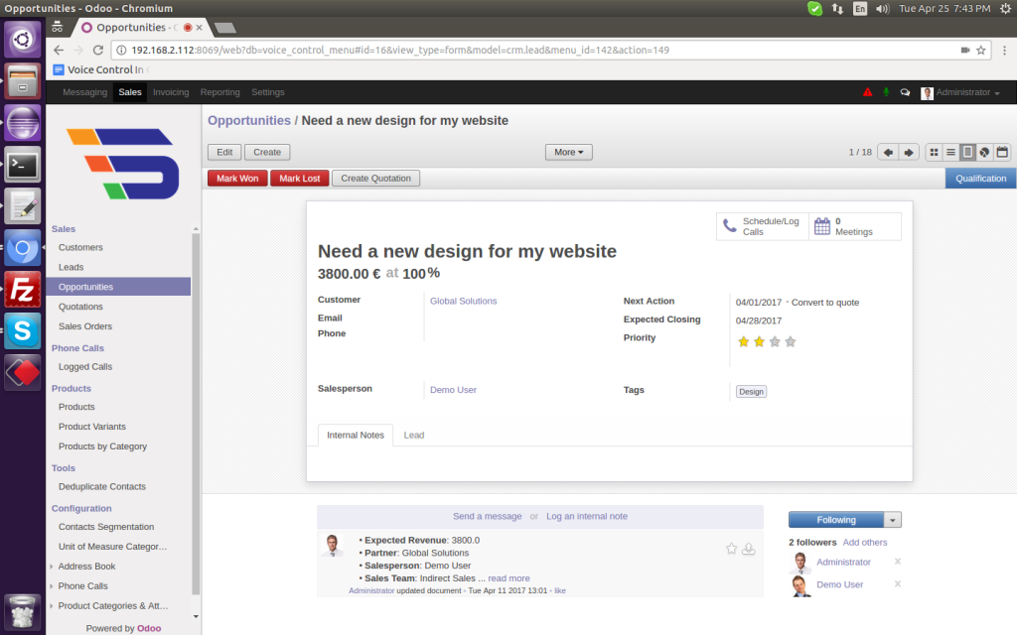This screenshot has height=635, width=1017.
Task: Toggle the Following subscription button
Action: (x=835, y=520)
